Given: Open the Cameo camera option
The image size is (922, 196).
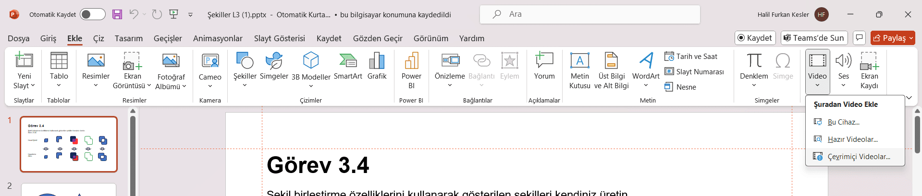Looking at the screenshot, I should (x=210, y=70).
